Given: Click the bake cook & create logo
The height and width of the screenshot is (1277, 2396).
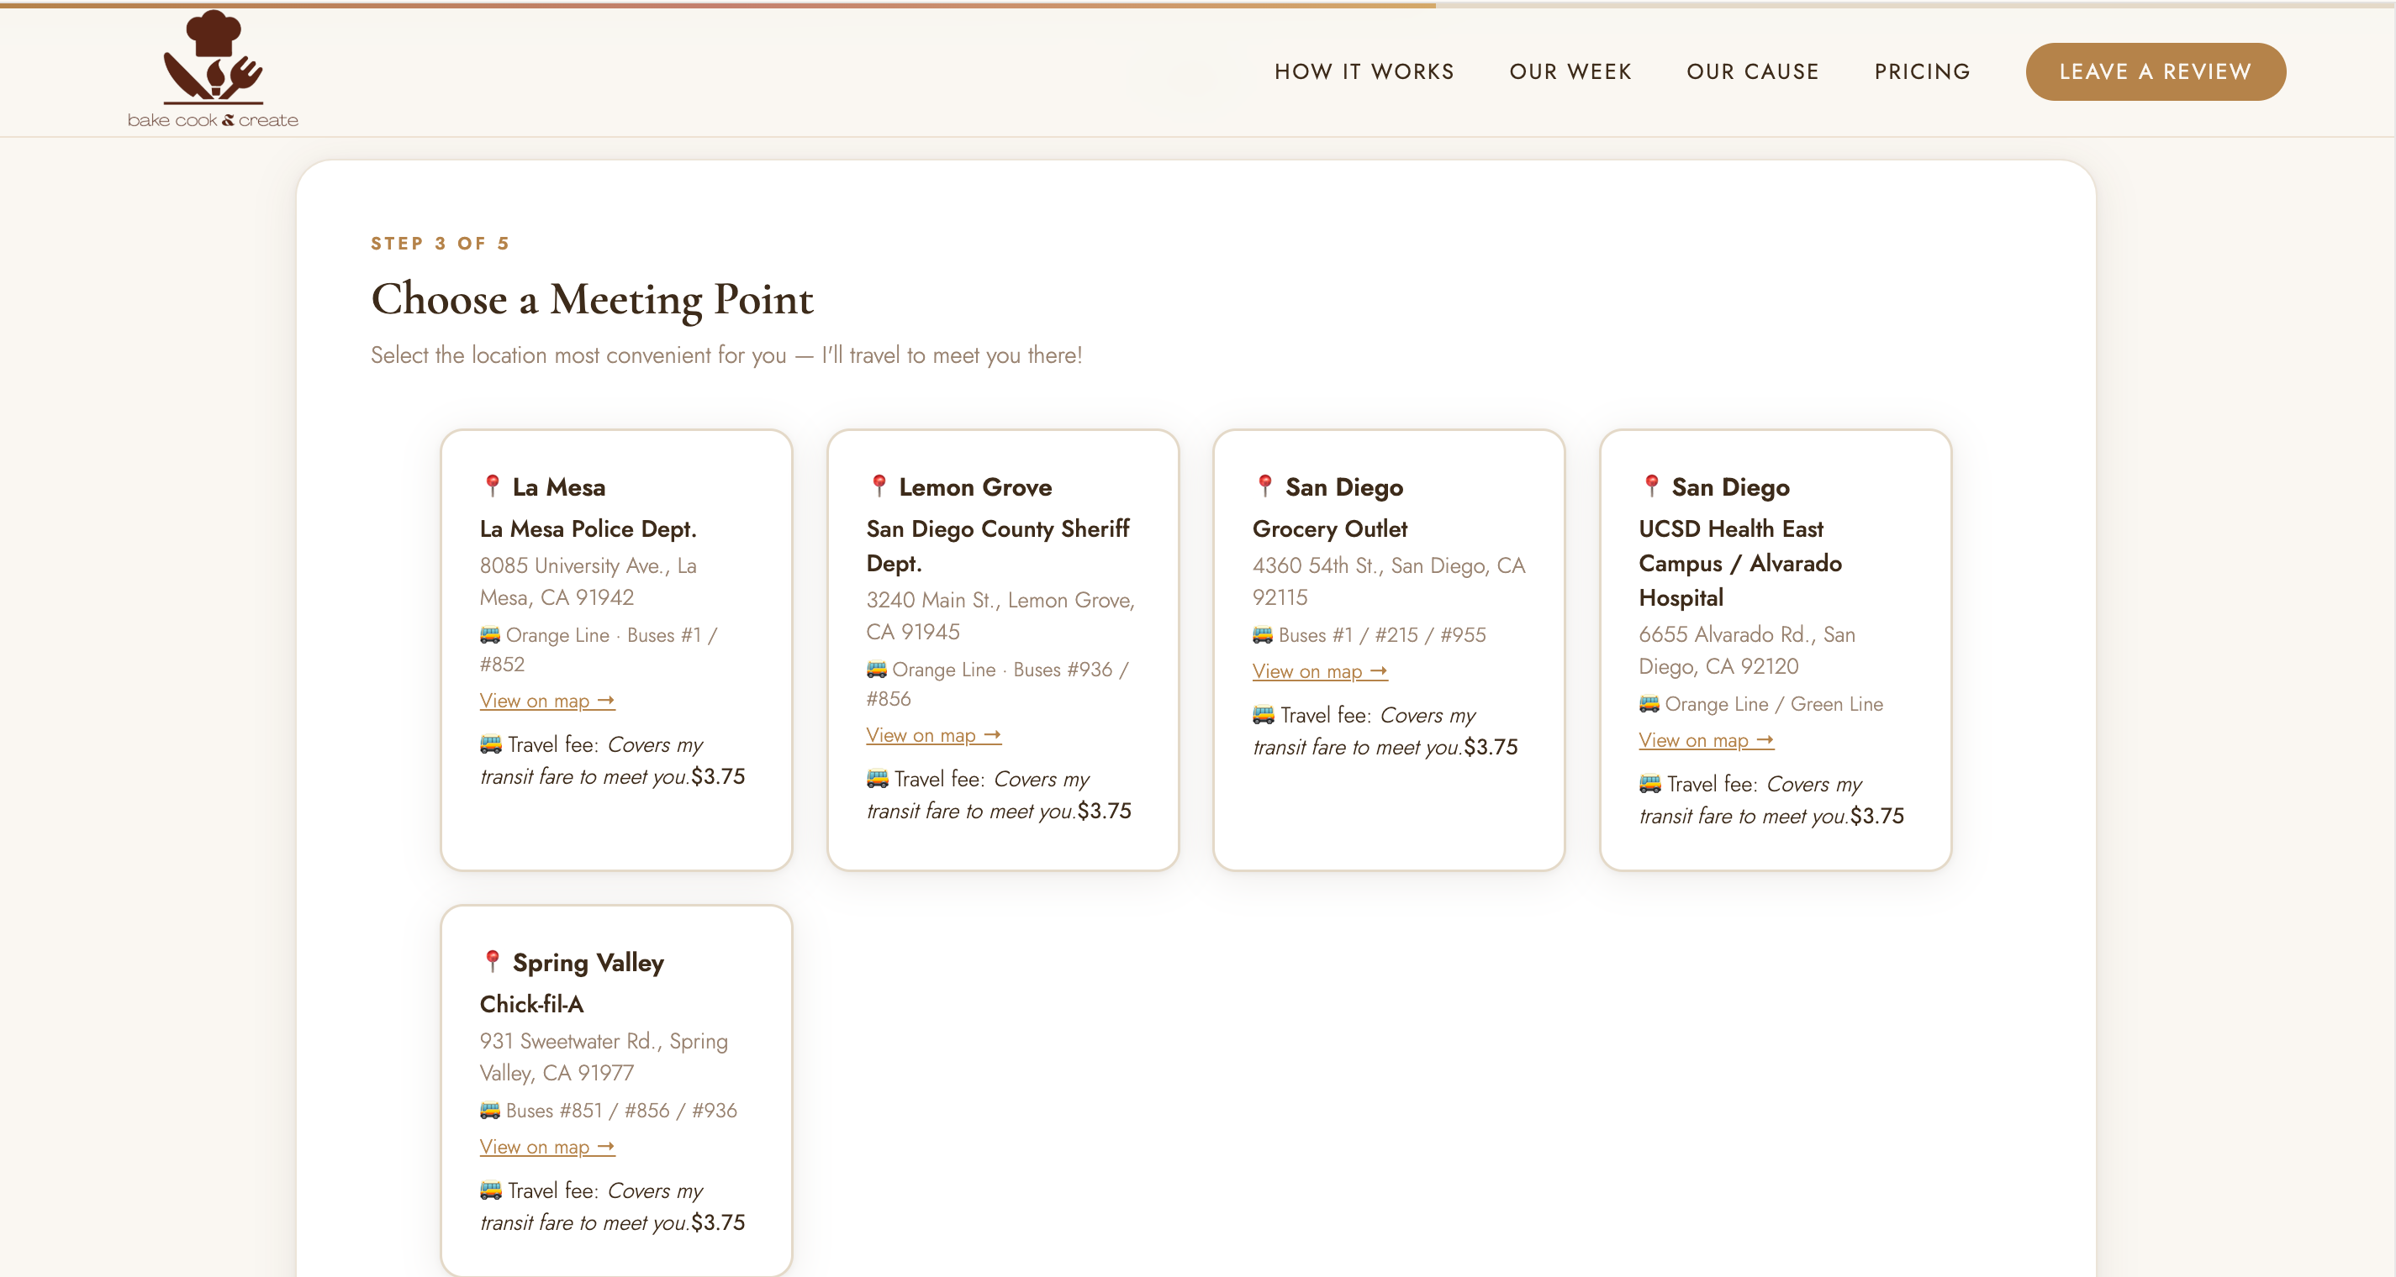Looking at the screenshot, I should click(x=213, y=70).
